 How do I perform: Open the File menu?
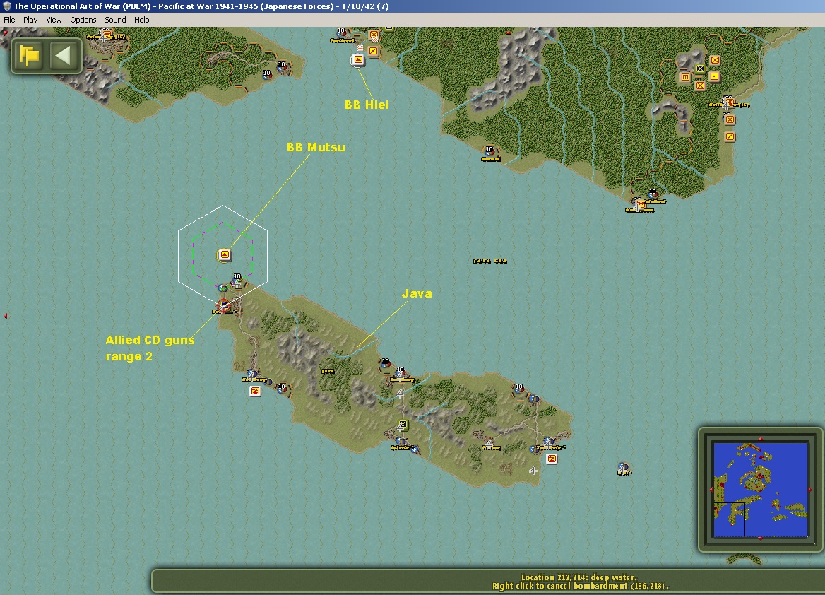[9, 20]
